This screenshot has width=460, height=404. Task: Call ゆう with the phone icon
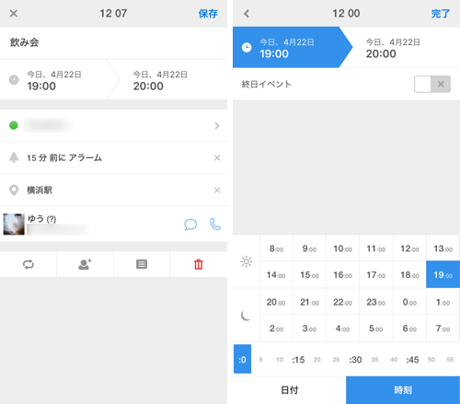tap(215, 225)
